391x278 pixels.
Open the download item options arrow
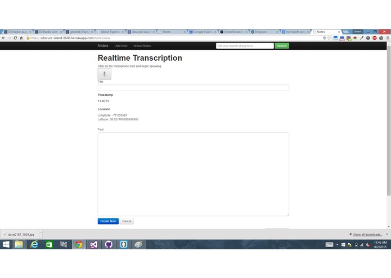click(41, 233)
